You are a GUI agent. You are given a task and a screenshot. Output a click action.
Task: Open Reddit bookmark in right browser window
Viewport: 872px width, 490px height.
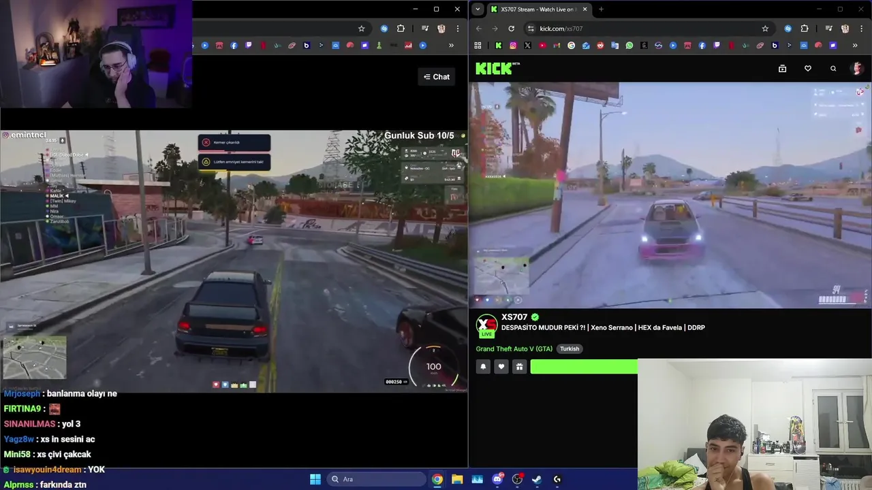[x=600, y=46]
